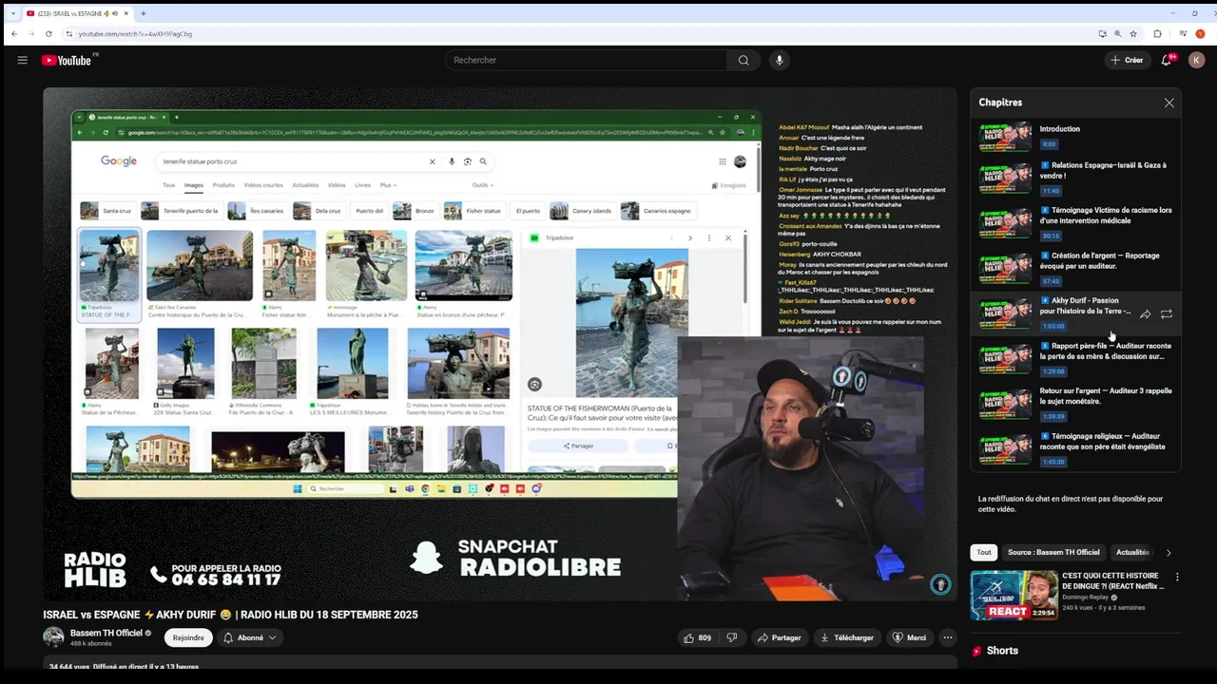This screenshot has width=1217, height=684.
Task: Click the browser address bar URL
Action: [x=135, y=33]
